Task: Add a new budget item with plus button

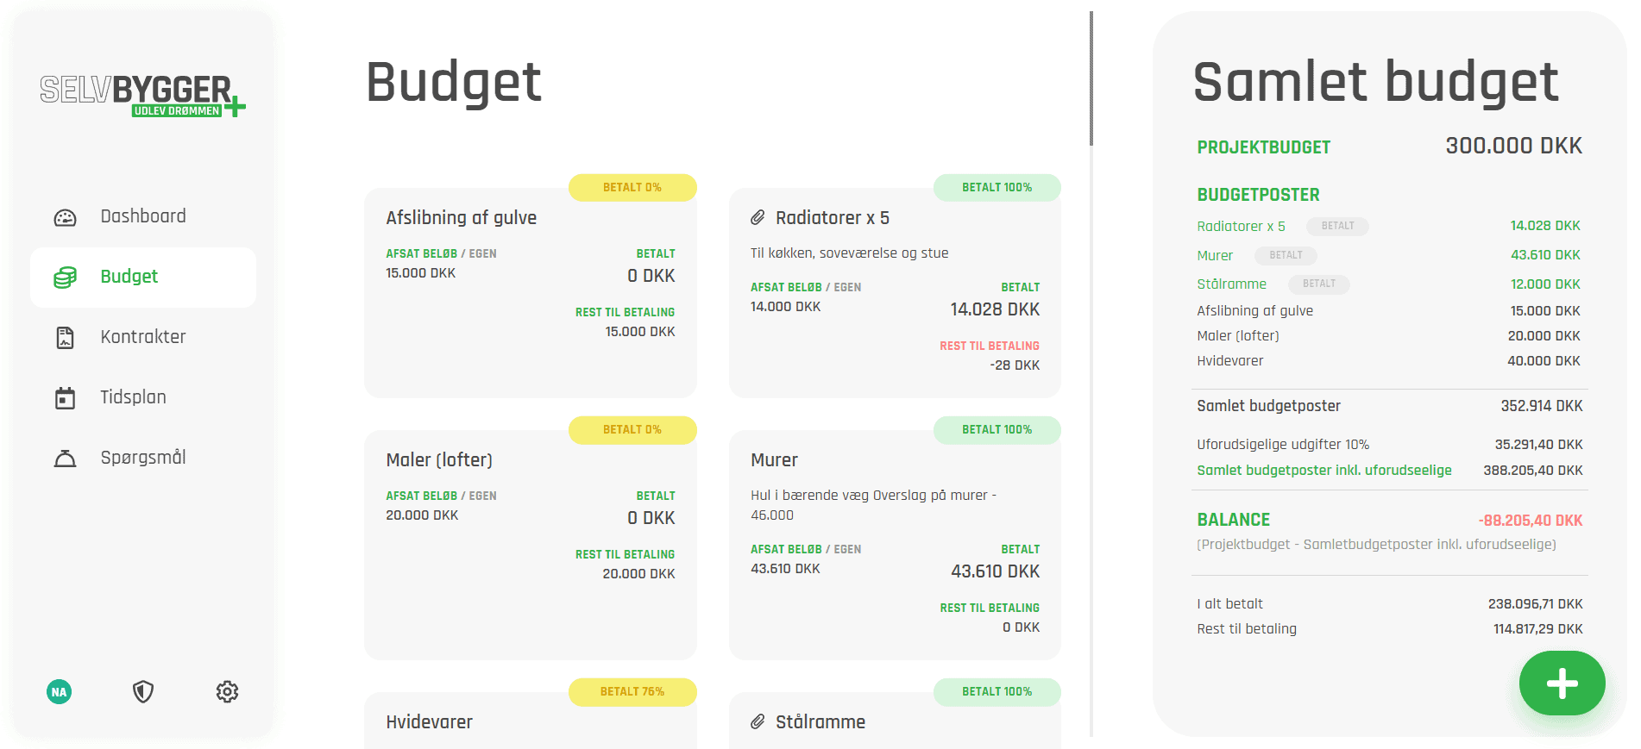Action: pyautogui.click(x=1562, y=683)
